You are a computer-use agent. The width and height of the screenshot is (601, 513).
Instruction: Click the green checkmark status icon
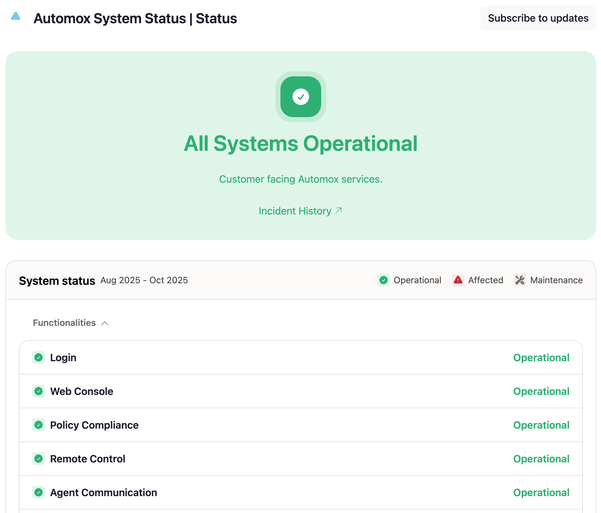300,97
